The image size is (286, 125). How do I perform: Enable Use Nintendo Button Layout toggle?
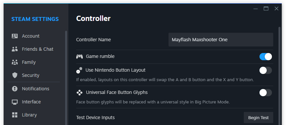tap(266, 70)
